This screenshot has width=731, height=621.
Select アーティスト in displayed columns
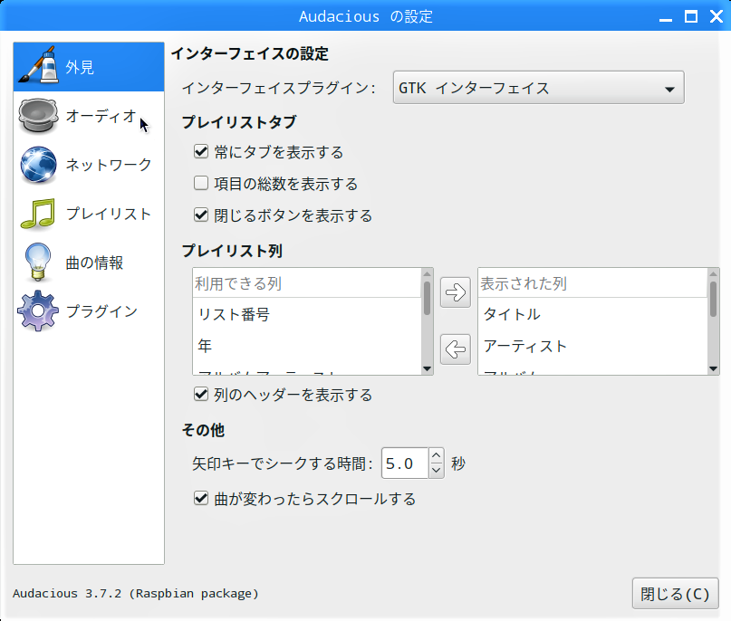coord(592,346)
